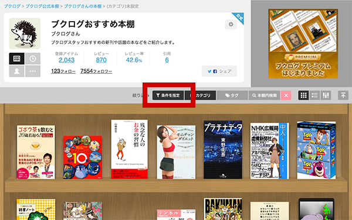Open the three-dots more icon
This screenshot has height=220, width=352.
click(33, 71)
